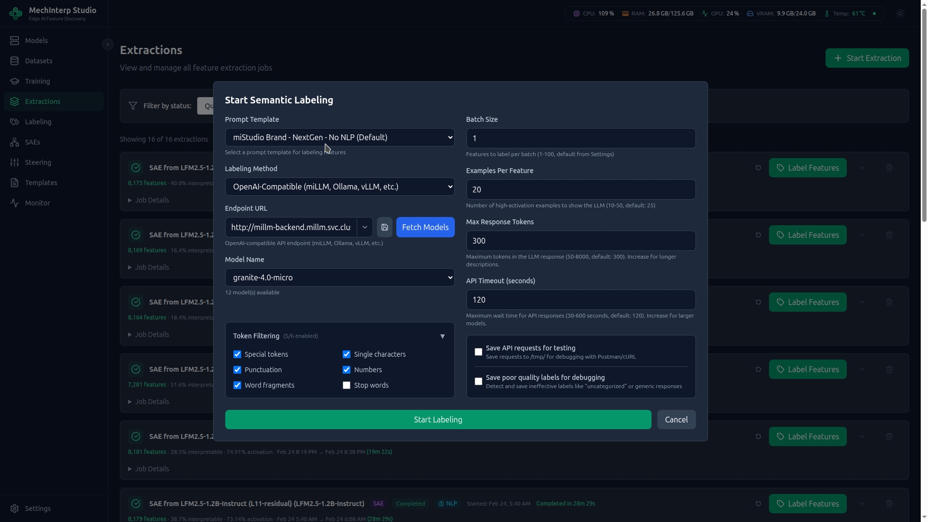Viewport: 928px width, 522px height.
Task: Expand Job Details of the 8,181 features extraction
Action: tap(148, 469)
